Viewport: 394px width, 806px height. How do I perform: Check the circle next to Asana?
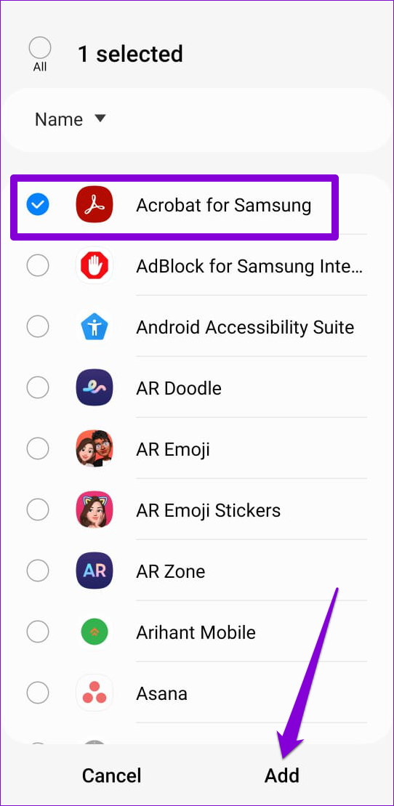[38, 693]
